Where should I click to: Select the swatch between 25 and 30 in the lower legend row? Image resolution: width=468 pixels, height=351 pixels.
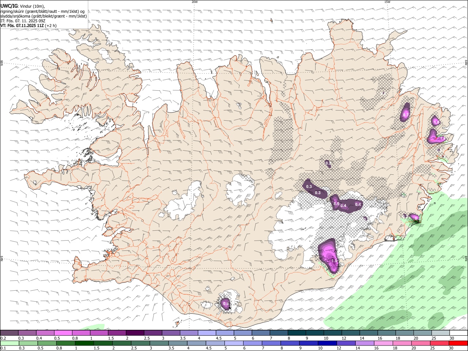coord(440,343)
